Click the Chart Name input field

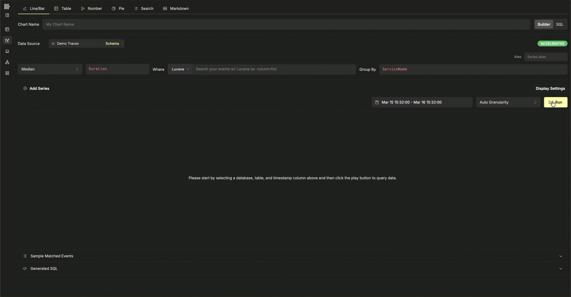285,24
